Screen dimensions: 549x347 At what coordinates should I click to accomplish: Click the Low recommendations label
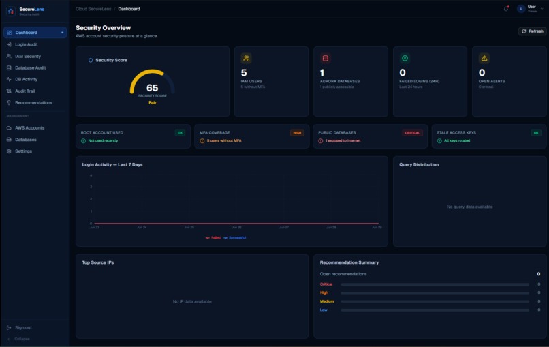coord(324,310)
